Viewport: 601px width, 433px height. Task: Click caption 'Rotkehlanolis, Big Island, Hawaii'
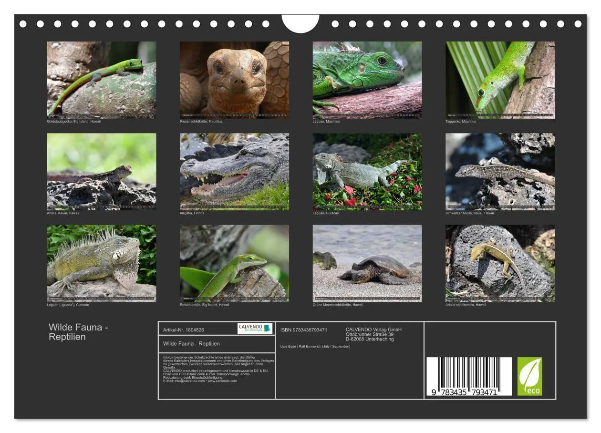point(205,305)
